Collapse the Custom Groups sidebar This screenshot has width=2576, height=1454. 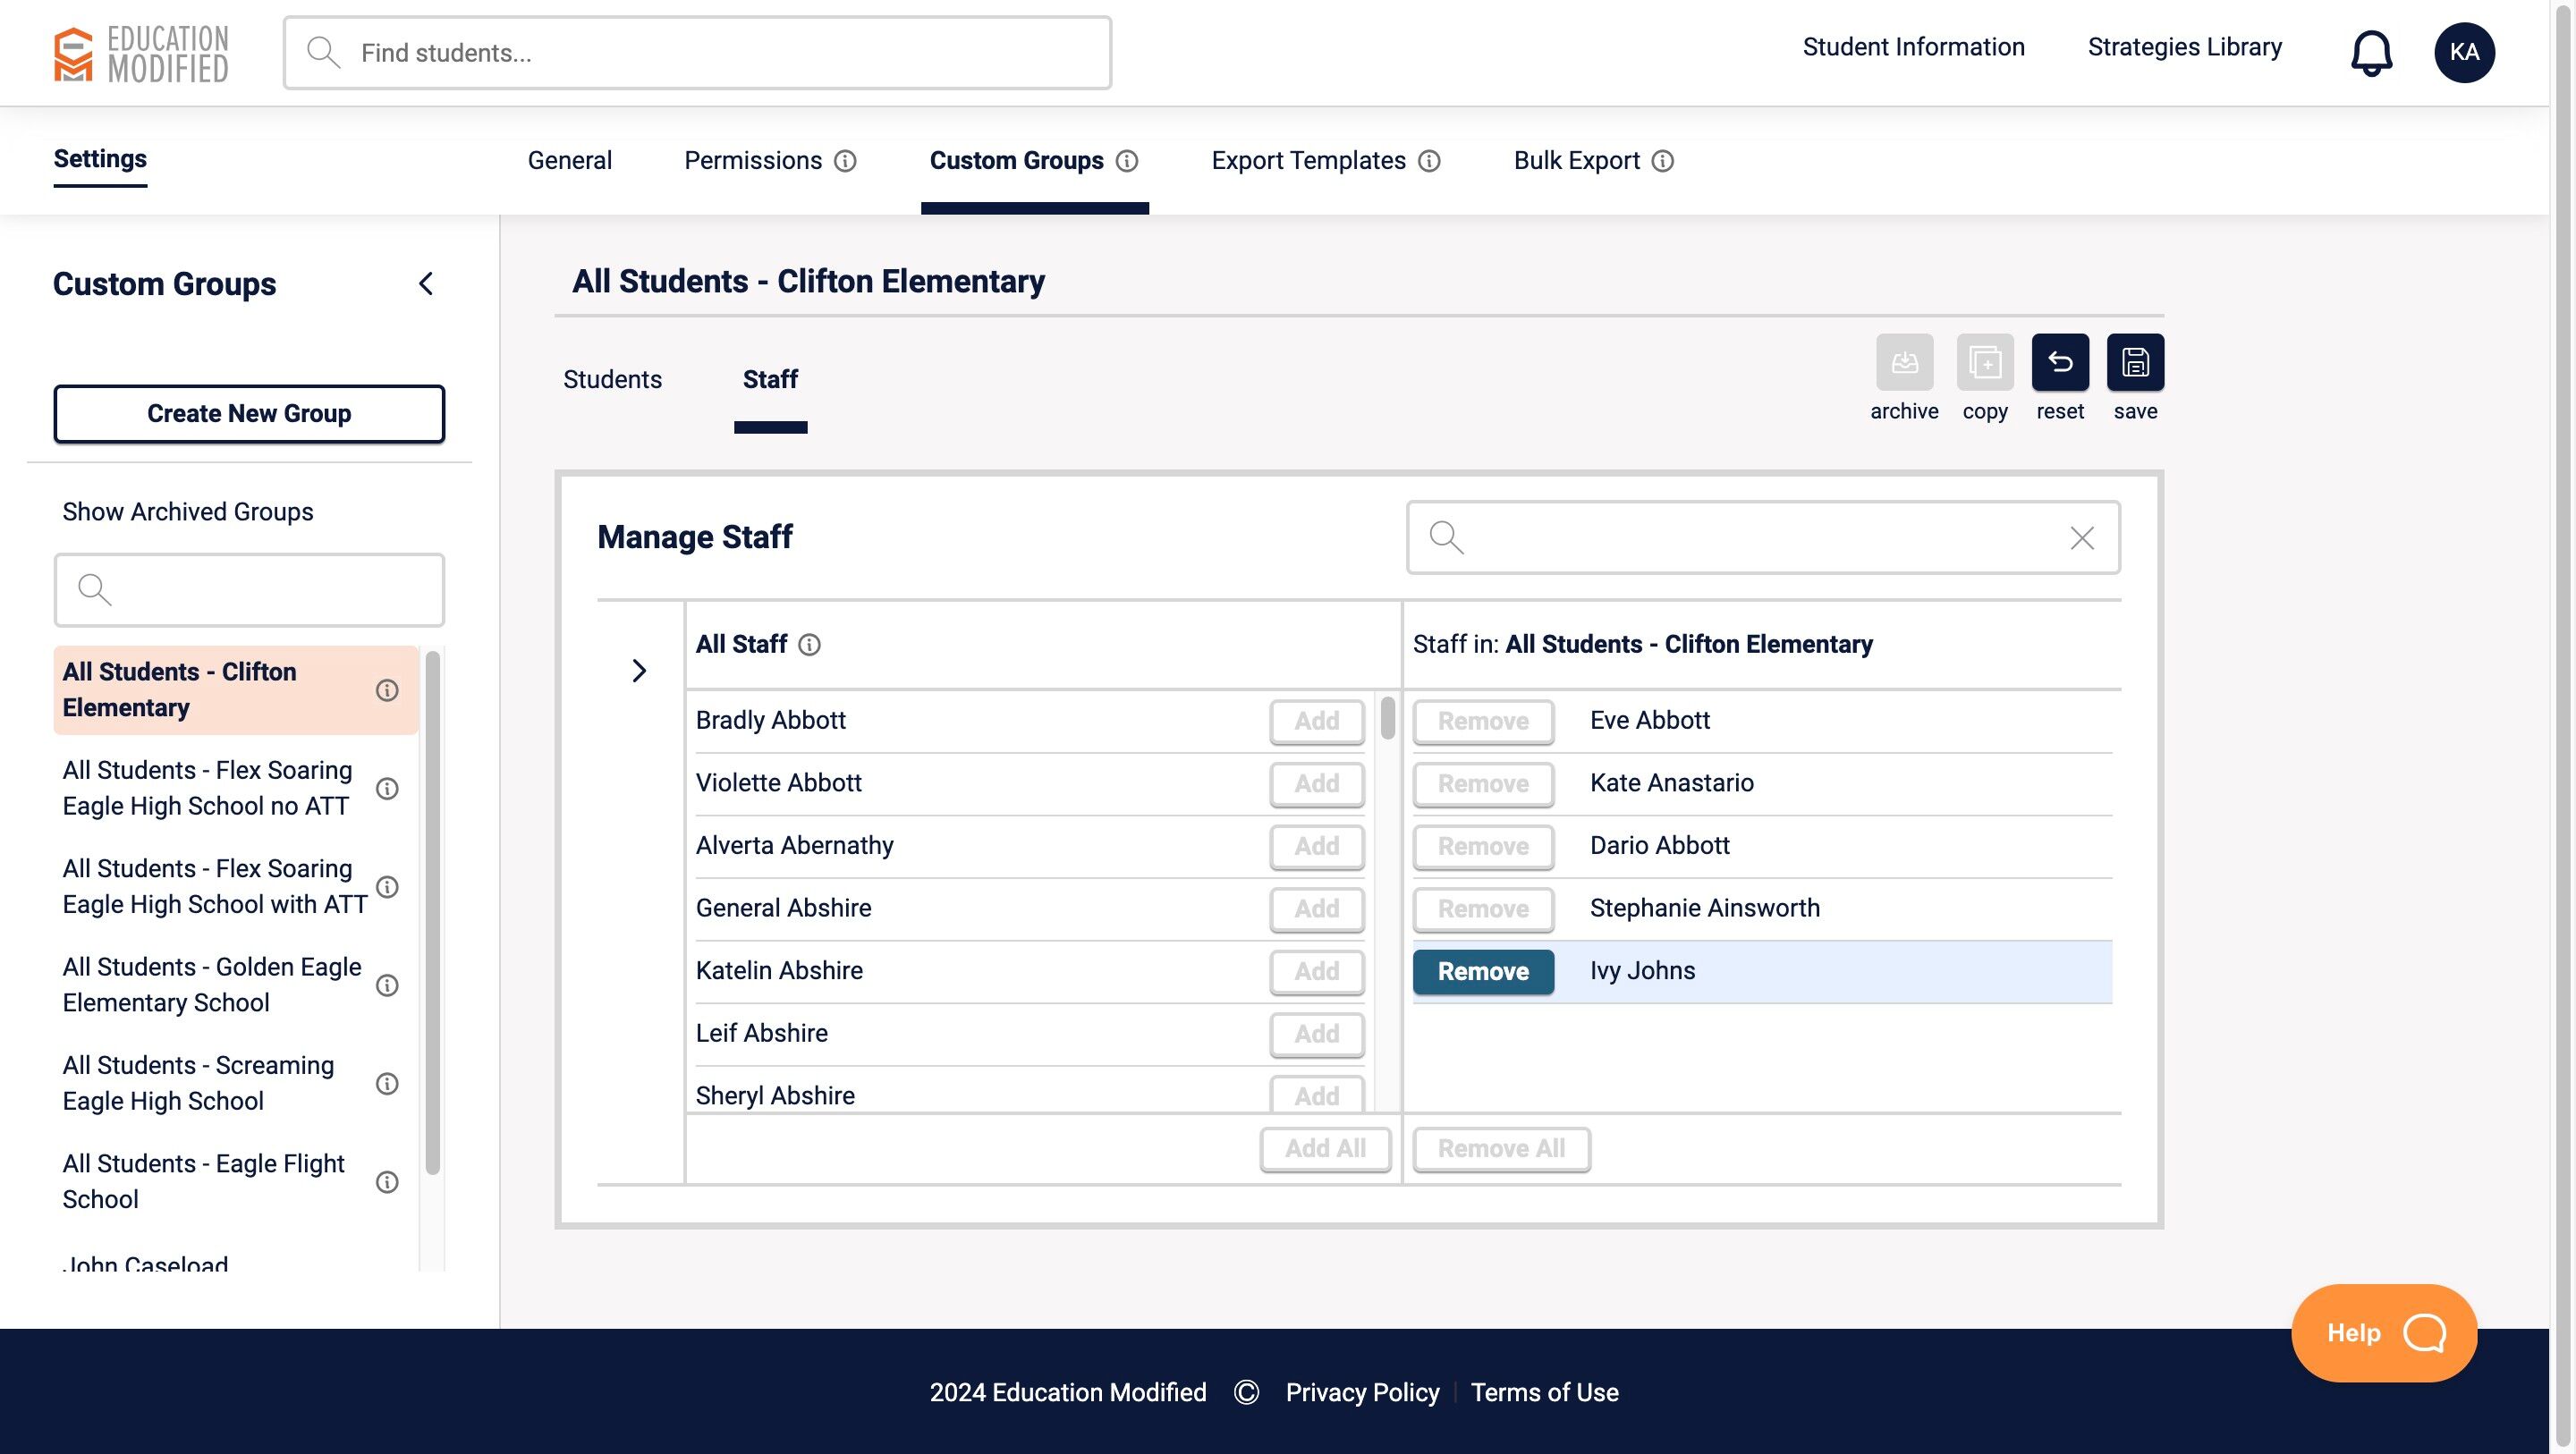(426, 284)
